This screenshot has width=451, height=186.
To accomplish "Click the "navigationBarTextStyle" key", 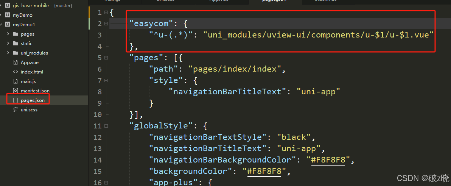I will [208, 138].
